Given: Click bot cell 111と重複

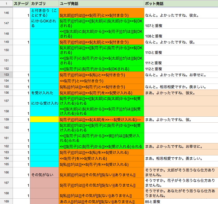Looking at the screenshot, I should [x=181, y=61].
